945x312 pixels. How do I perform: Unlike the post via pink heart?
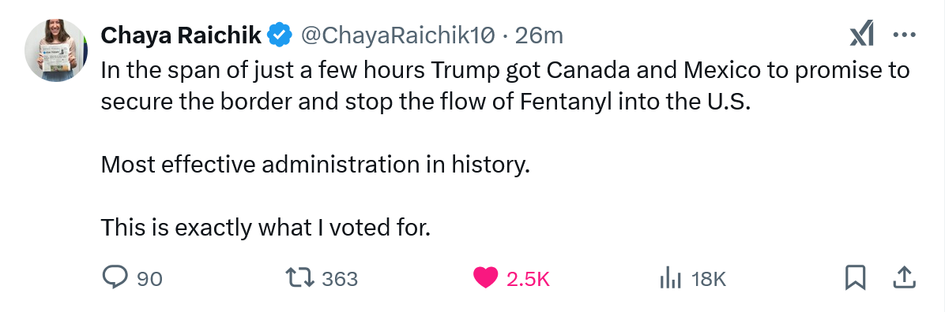(486, 278)
